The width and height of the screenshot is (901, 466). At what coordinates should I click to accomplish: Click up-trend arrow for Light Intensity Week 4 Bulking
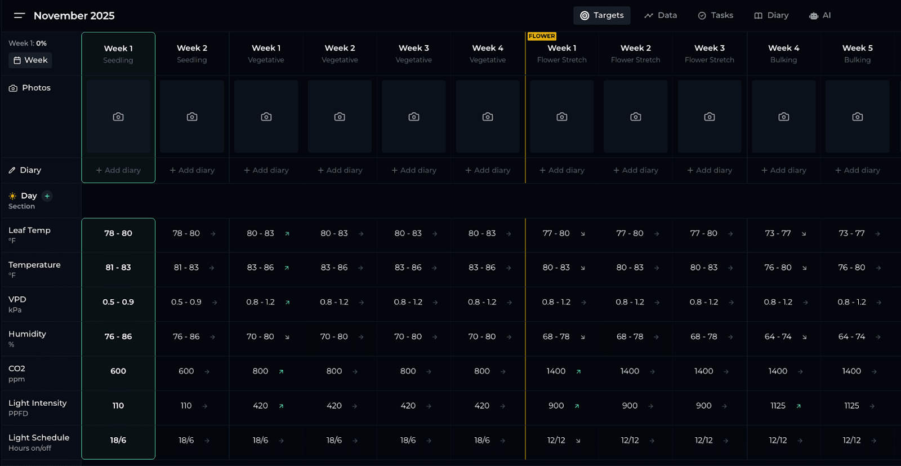(x=799, y=406)
